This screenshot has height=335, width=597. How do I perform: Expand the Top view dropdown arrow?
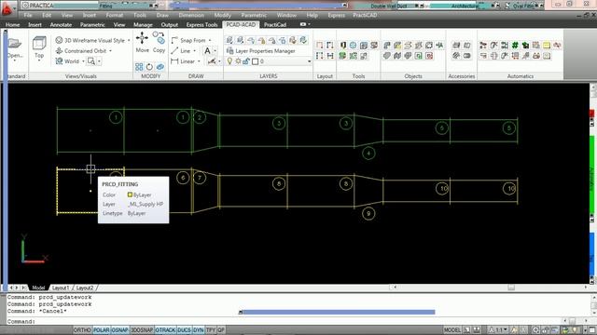tap(39, 60)
